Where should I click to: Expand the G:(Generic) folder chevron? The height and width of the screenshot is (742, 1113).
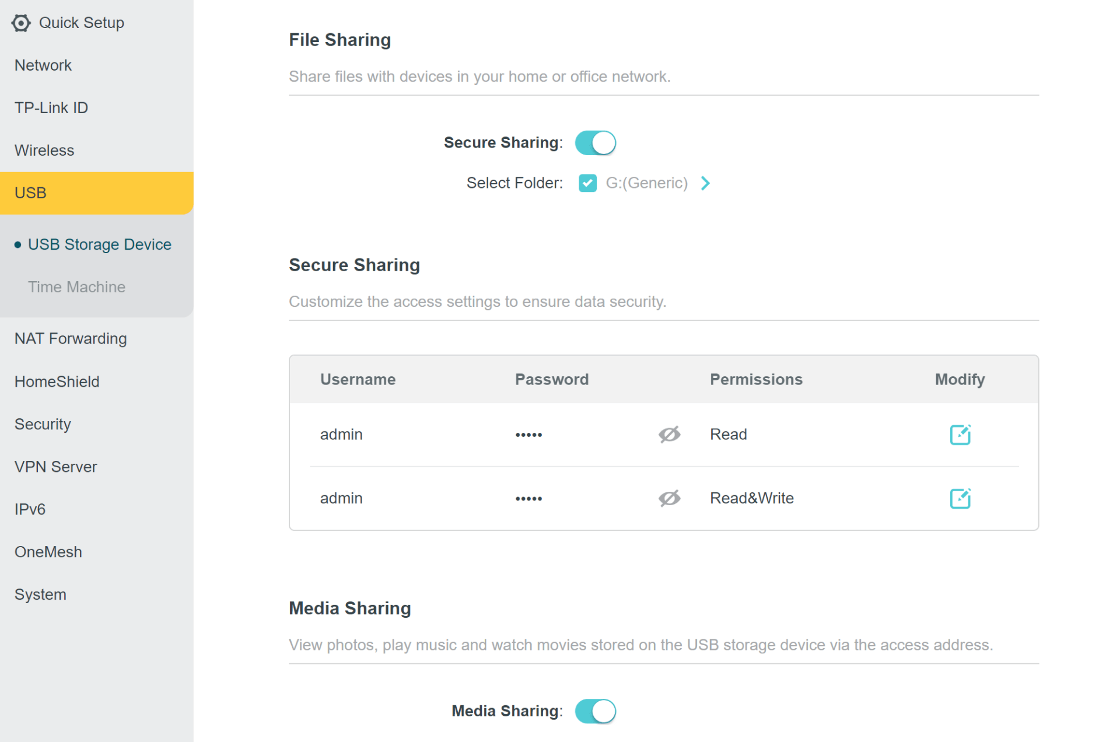(705, 183)
